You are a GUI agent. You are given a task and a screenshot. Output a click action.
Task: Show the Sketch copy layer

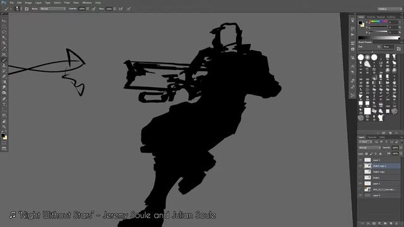pyautogui.click(x=360, y=172)
